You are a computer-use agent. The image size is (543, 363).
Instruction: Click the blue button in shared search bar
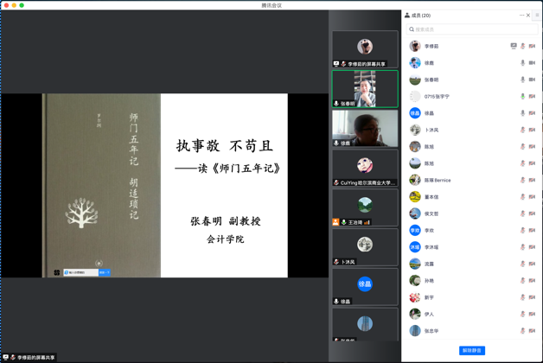(x=105, y=272)
